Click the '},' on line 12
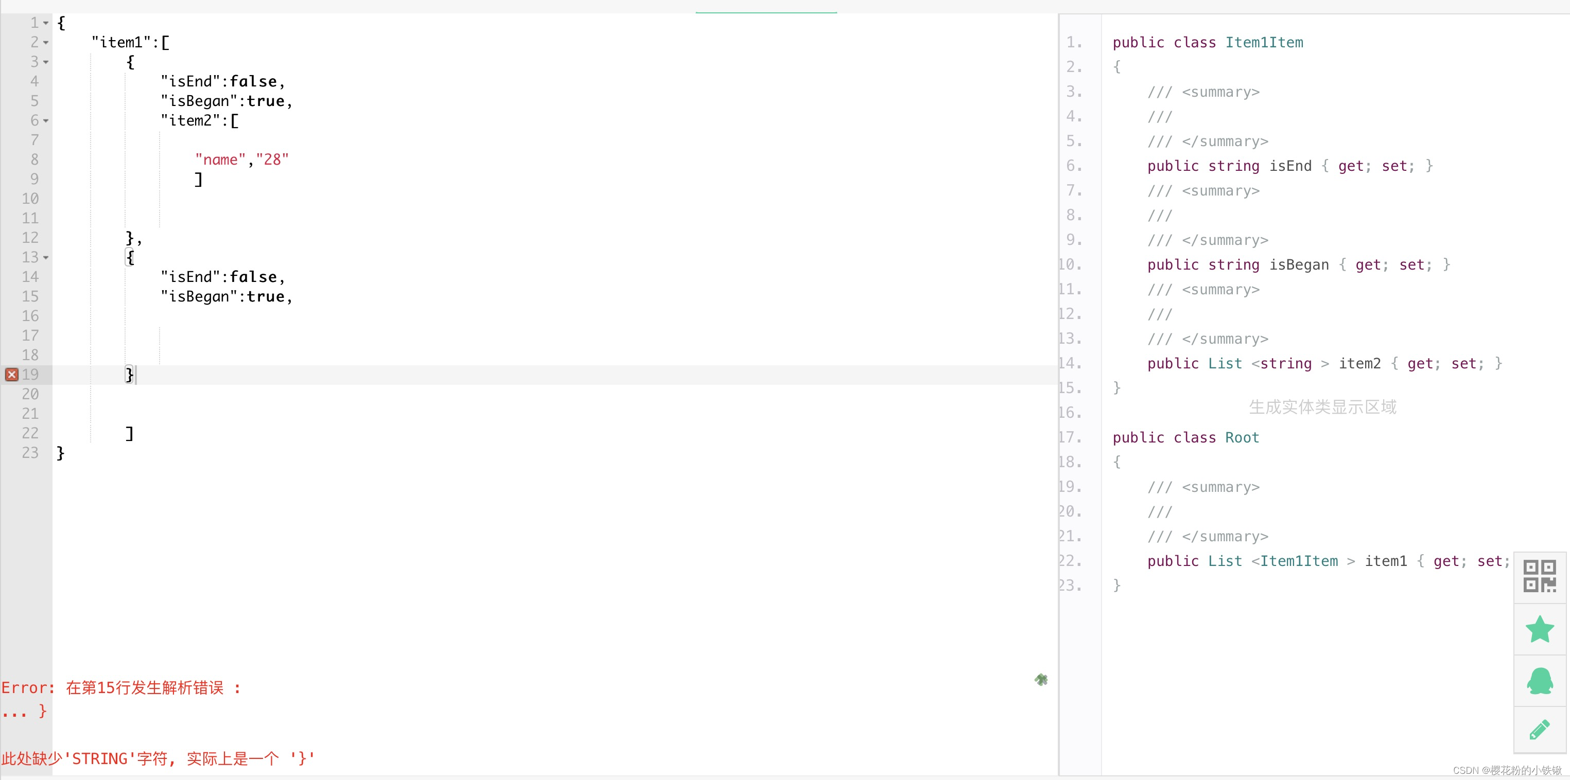1570x780 pixels. tap(133, 238)
